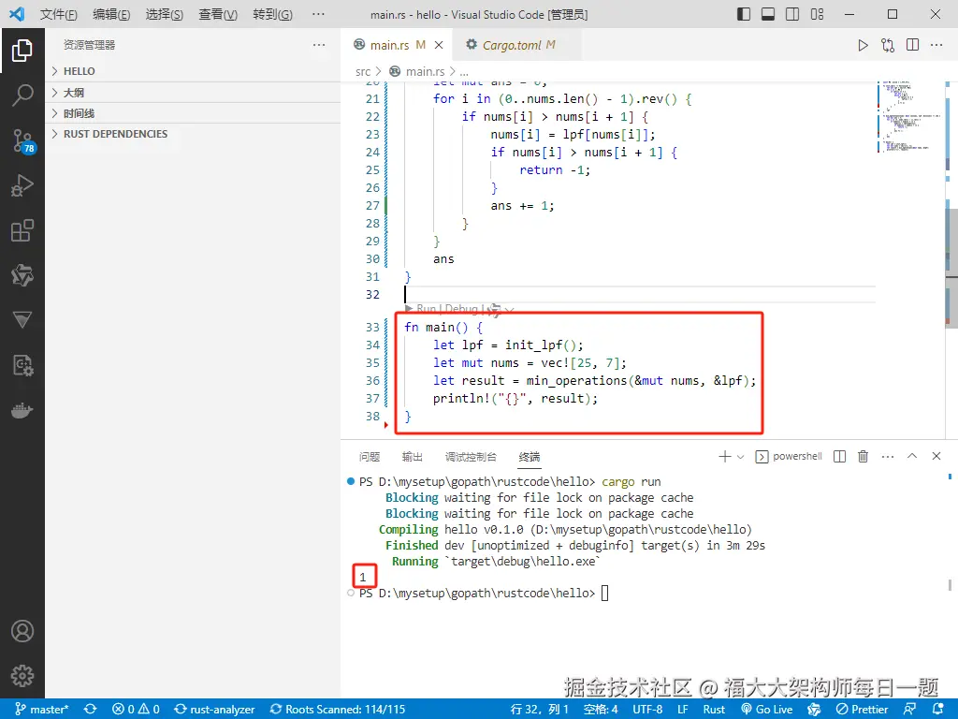Open the Extensions view
The image size is (958, 719).
(22, 230)
